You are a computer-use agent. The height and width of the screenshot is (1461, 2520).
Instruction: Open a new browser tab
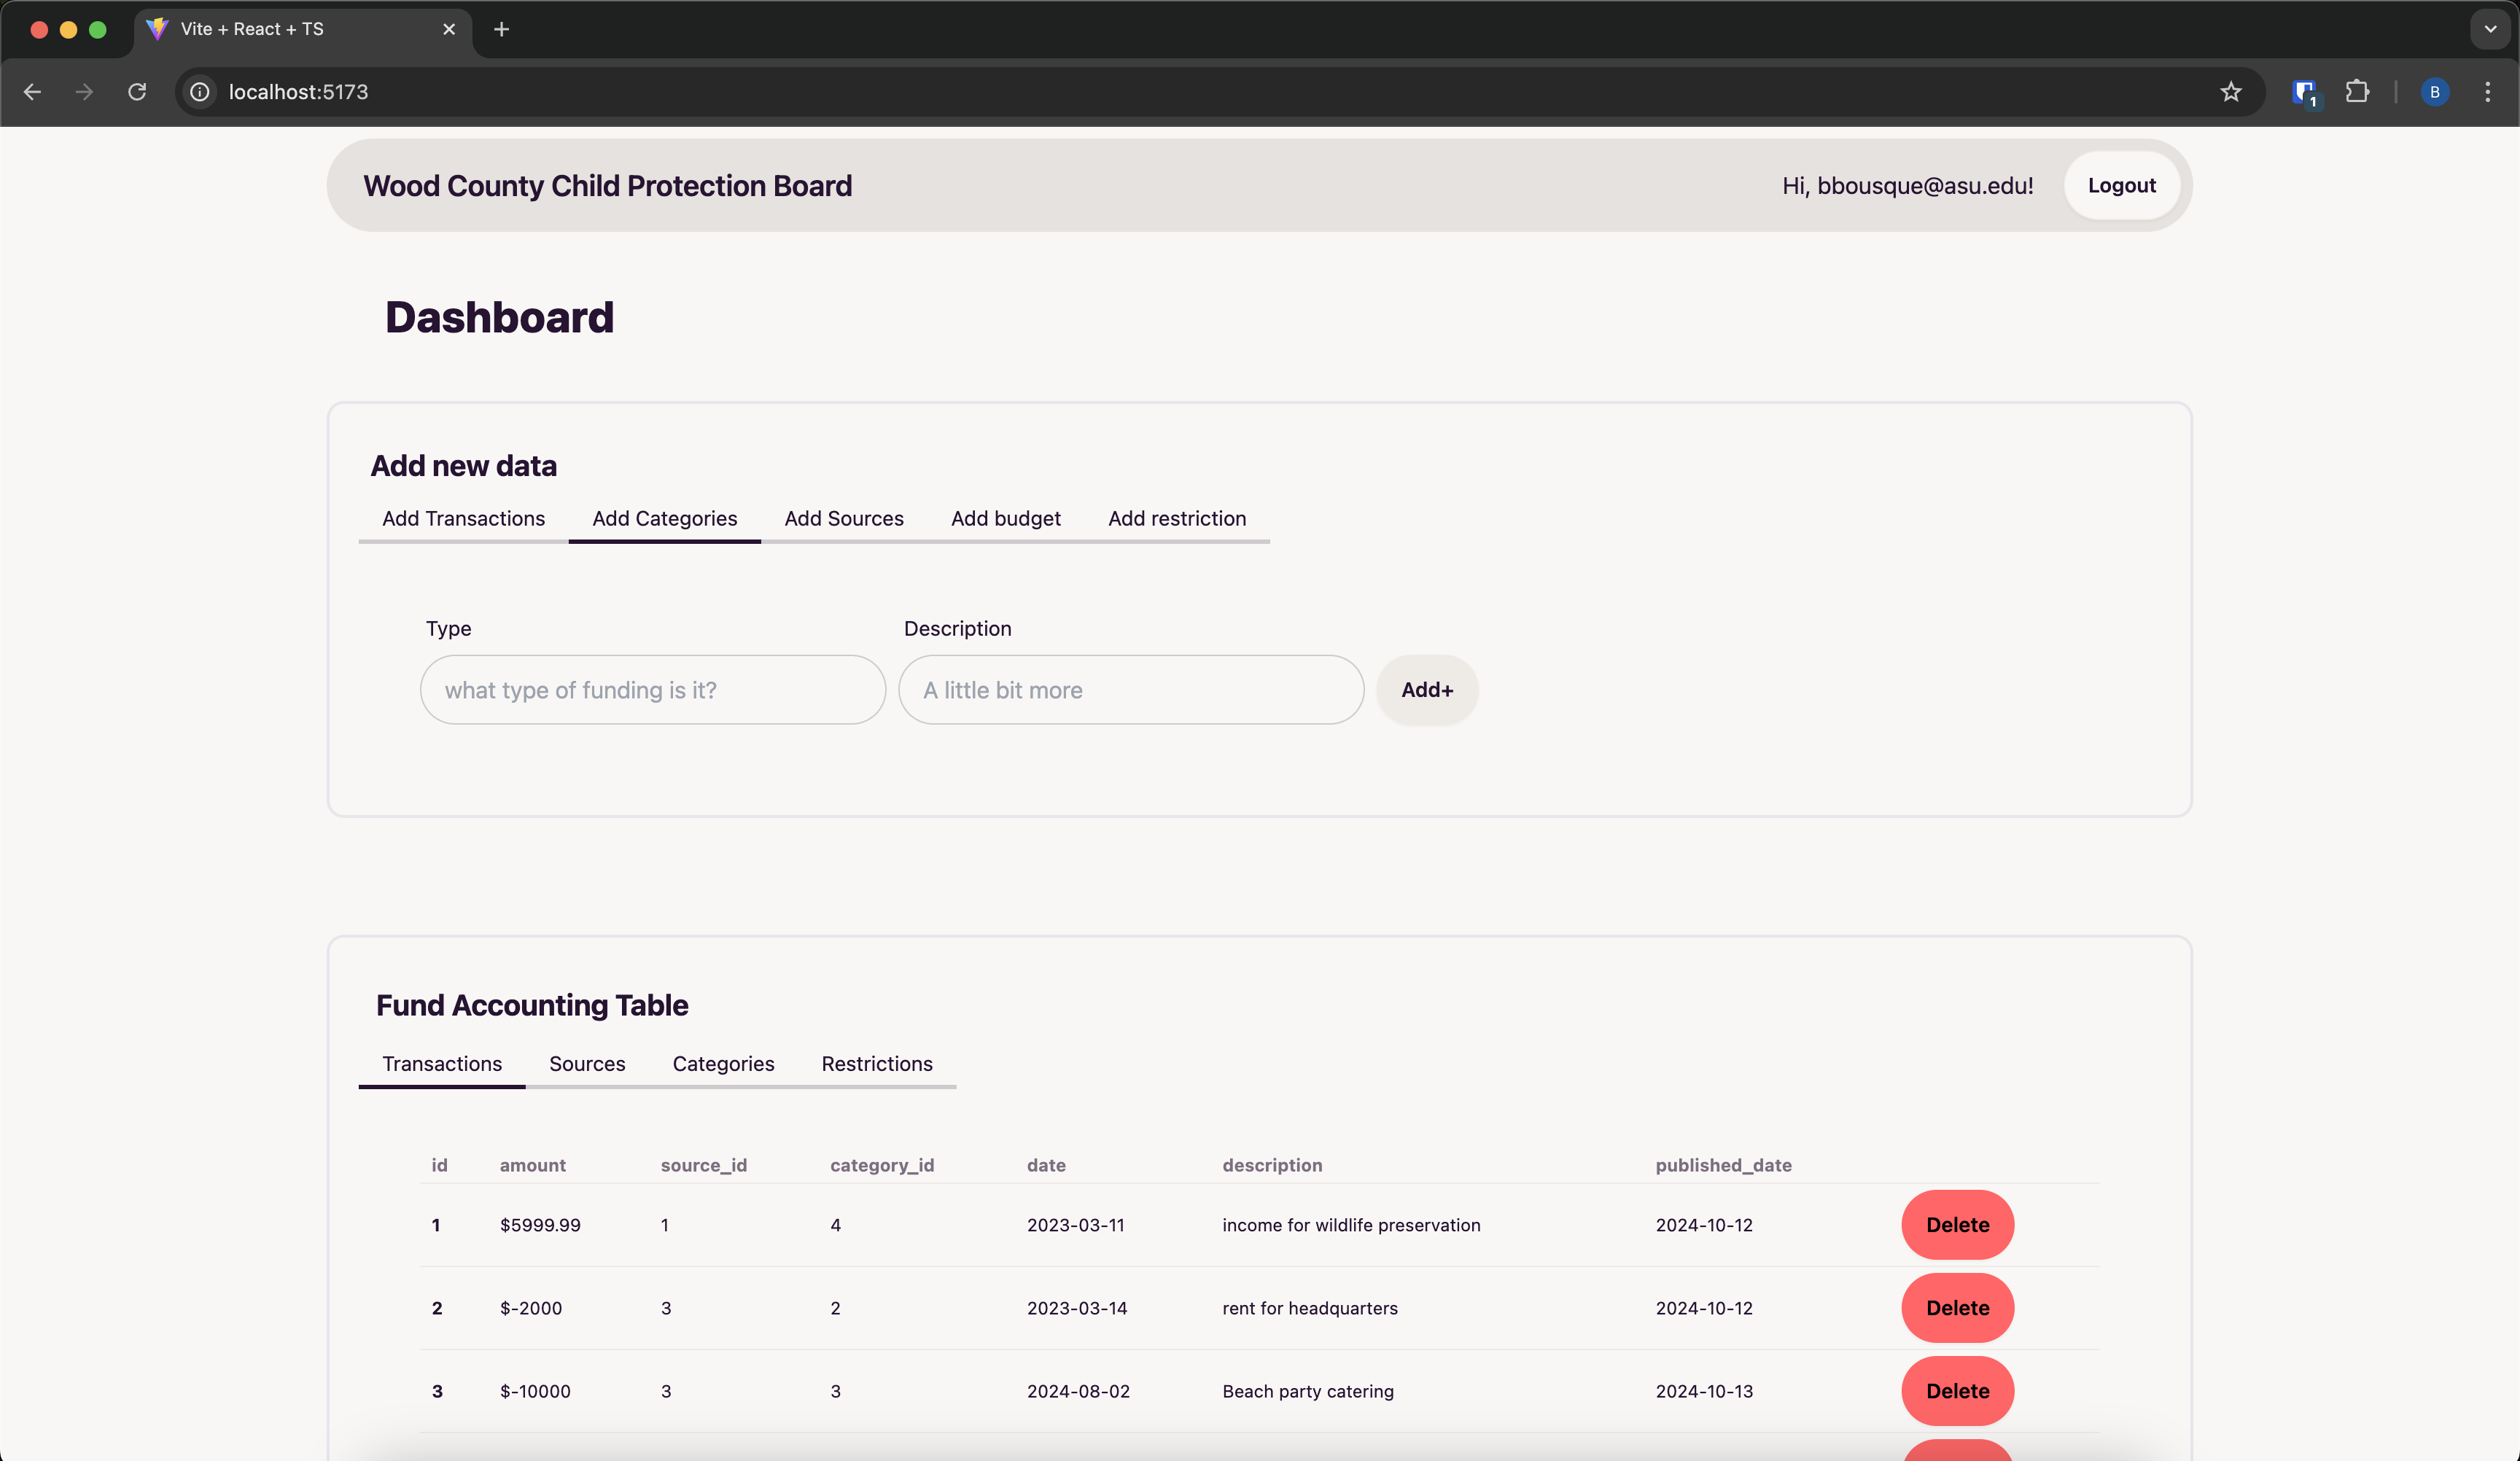click(x=501, y=29)
